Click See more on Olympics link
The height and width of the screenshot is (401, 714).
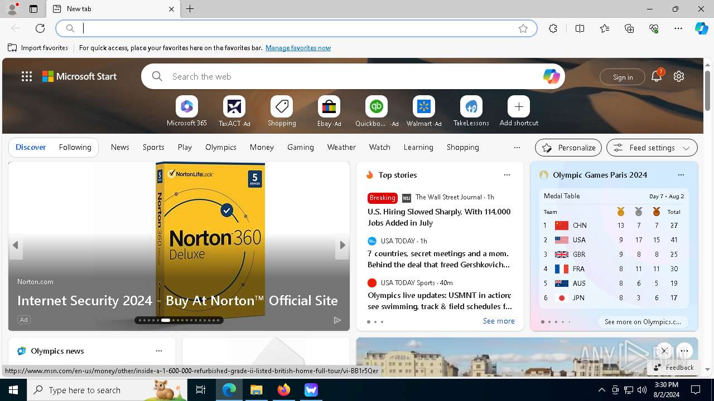[x=643, y=321]
